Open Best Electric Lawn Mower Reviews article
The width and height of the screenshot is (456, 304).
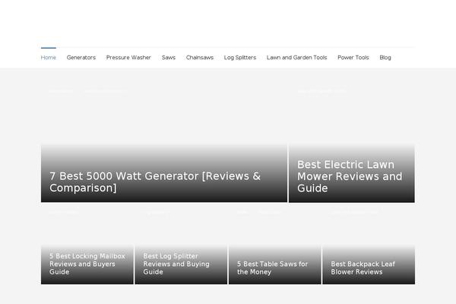pyautogui.click(x=350, y=176)
